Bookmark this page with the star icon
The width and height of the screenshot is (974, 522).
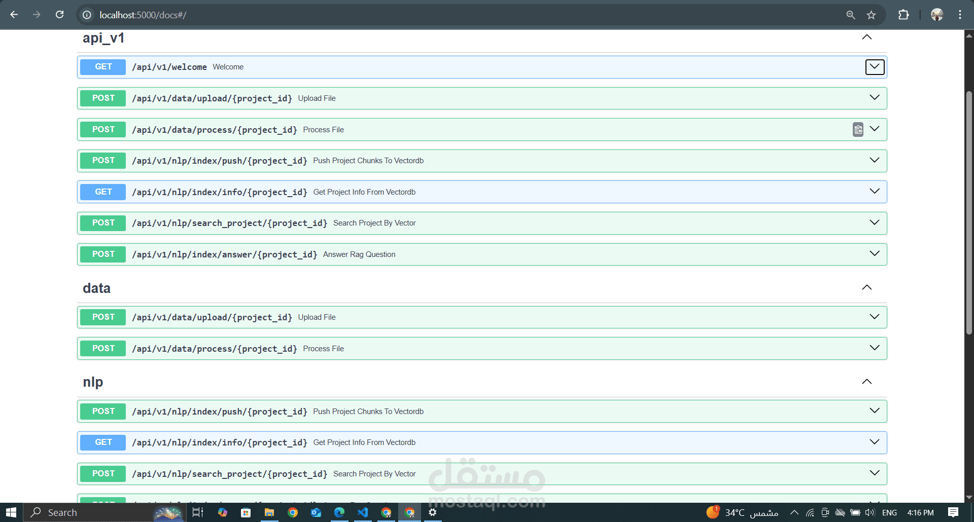tap(872, 15)
